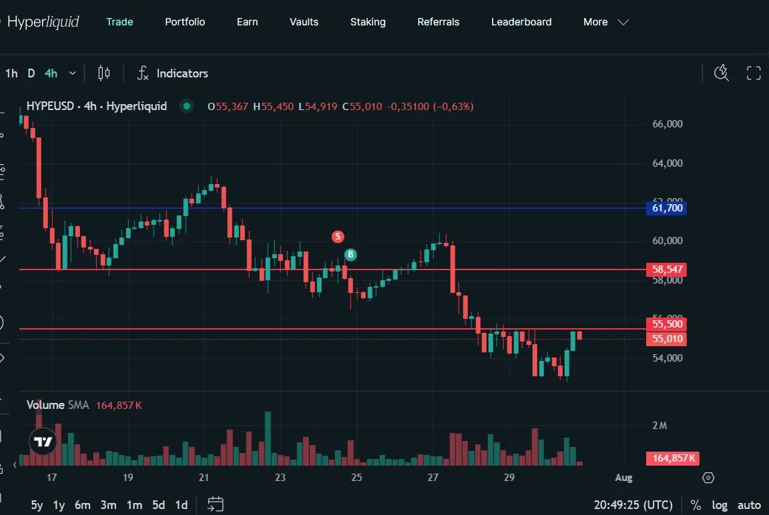Click the Hyperliquid logo
Screen dimensions: 769x515
41,22
